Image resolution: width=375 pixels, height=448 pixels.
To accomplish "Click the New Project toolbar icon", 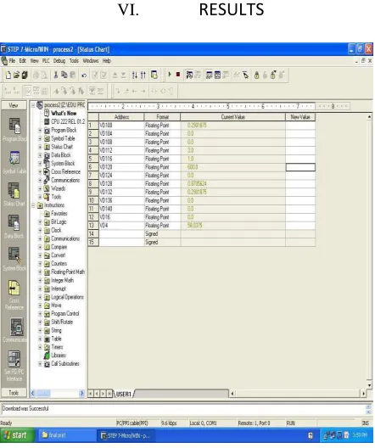I will coord(8,76).
